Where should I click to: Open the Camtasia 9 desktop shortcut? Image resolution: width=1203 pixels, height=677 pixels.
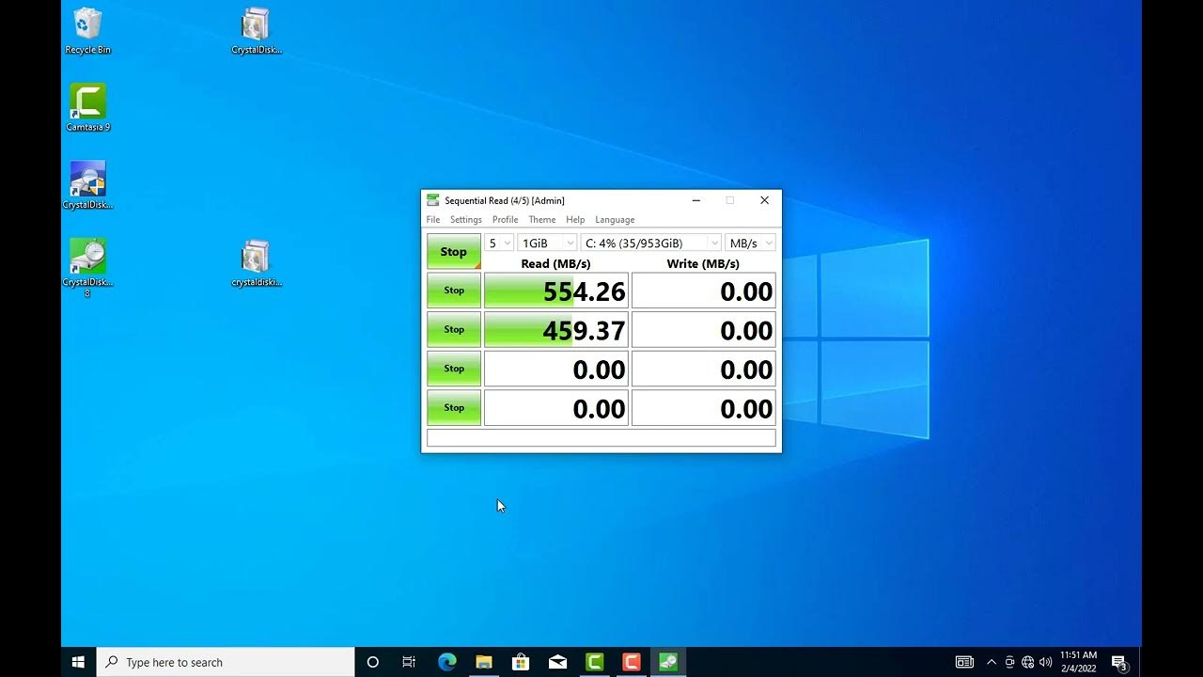87,107
